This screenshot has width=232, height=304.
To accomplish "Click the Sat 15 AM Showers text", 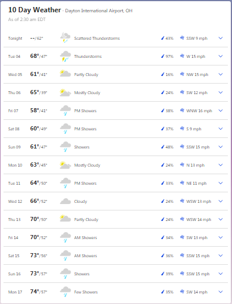I will pyautogui.click(x=85, y=255).
